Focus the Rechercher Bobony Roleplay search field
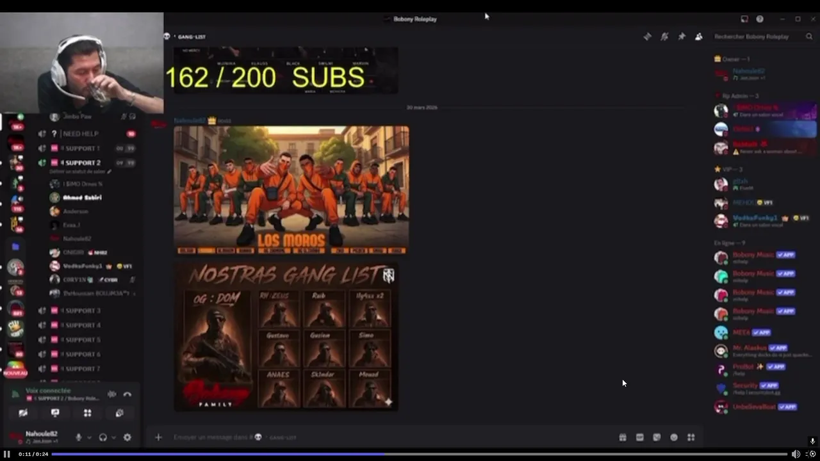The image size is (820, 461). tap(762, 36)
